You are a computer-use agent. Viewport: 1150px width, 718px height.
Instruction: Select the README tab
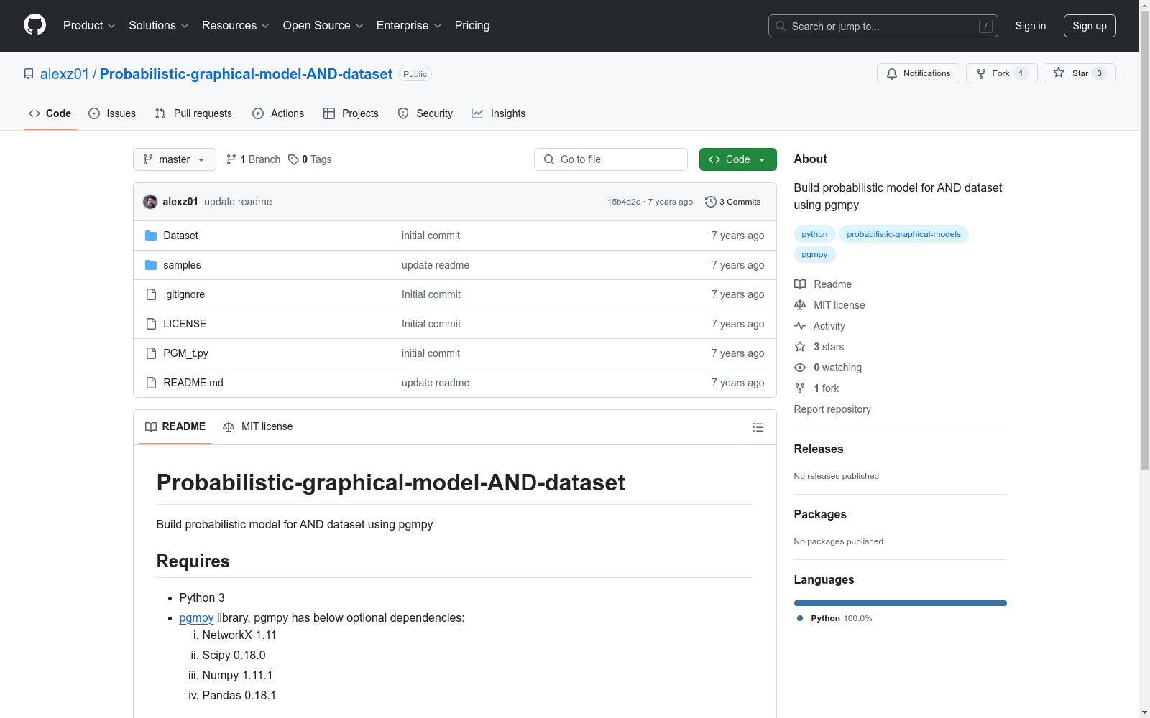pyautogui.click(x=175, y=426)
